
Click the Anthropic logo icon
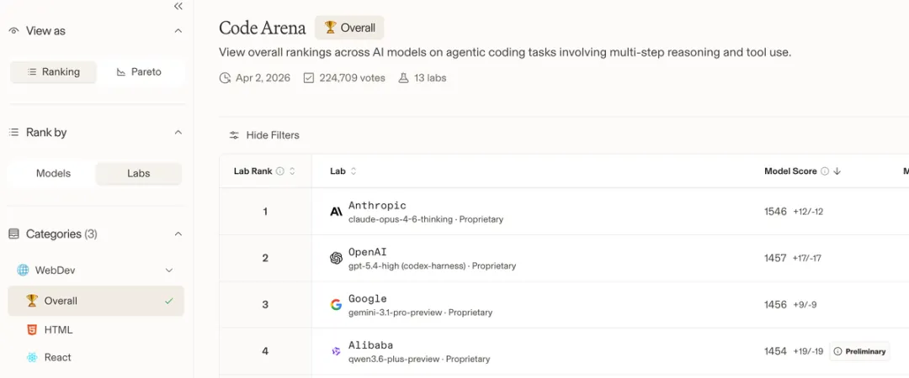point(336,212)
